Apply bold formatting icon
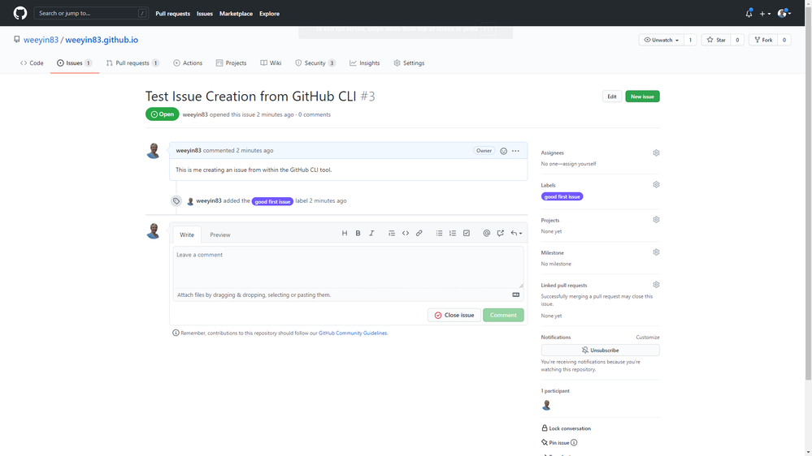Screen dimensions: 812x456 (358, 233)
